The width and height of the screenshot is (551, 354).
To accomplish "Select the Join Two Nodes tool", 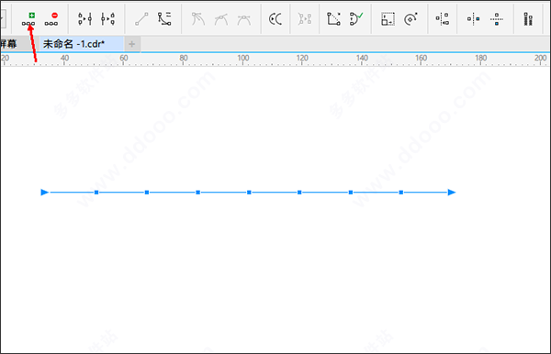I will point(85,19).
